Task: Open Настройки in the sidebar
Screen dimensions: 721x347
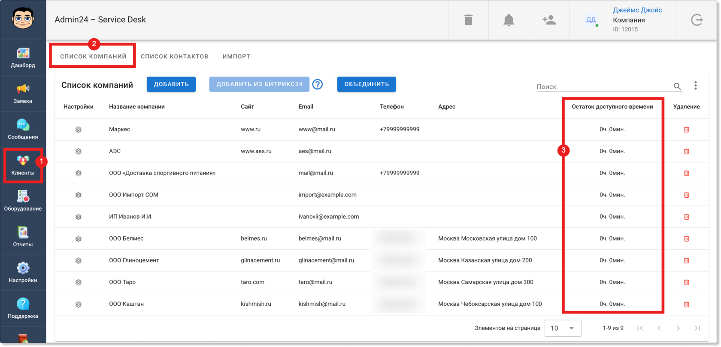Action: [x=23, y=273]
